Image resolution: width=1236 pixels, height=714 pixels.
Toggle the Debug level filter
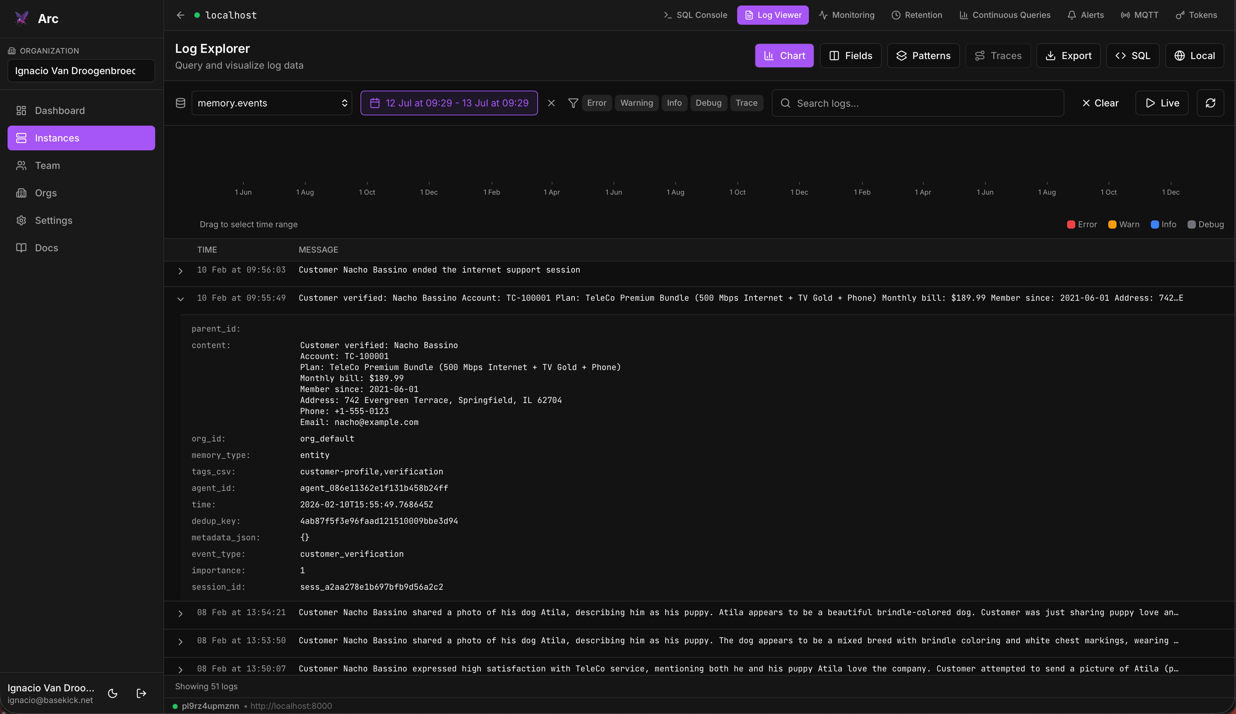click(708, 103)
